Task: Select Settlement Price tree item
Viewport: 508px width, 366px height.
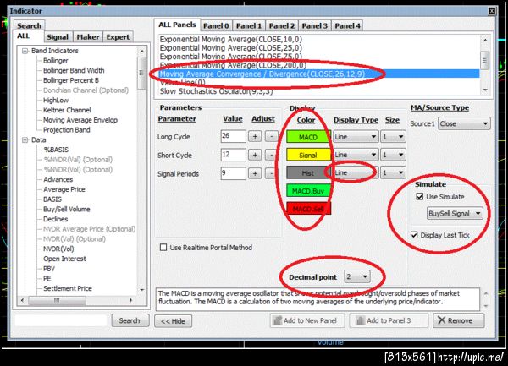Action: click(68, 288)
